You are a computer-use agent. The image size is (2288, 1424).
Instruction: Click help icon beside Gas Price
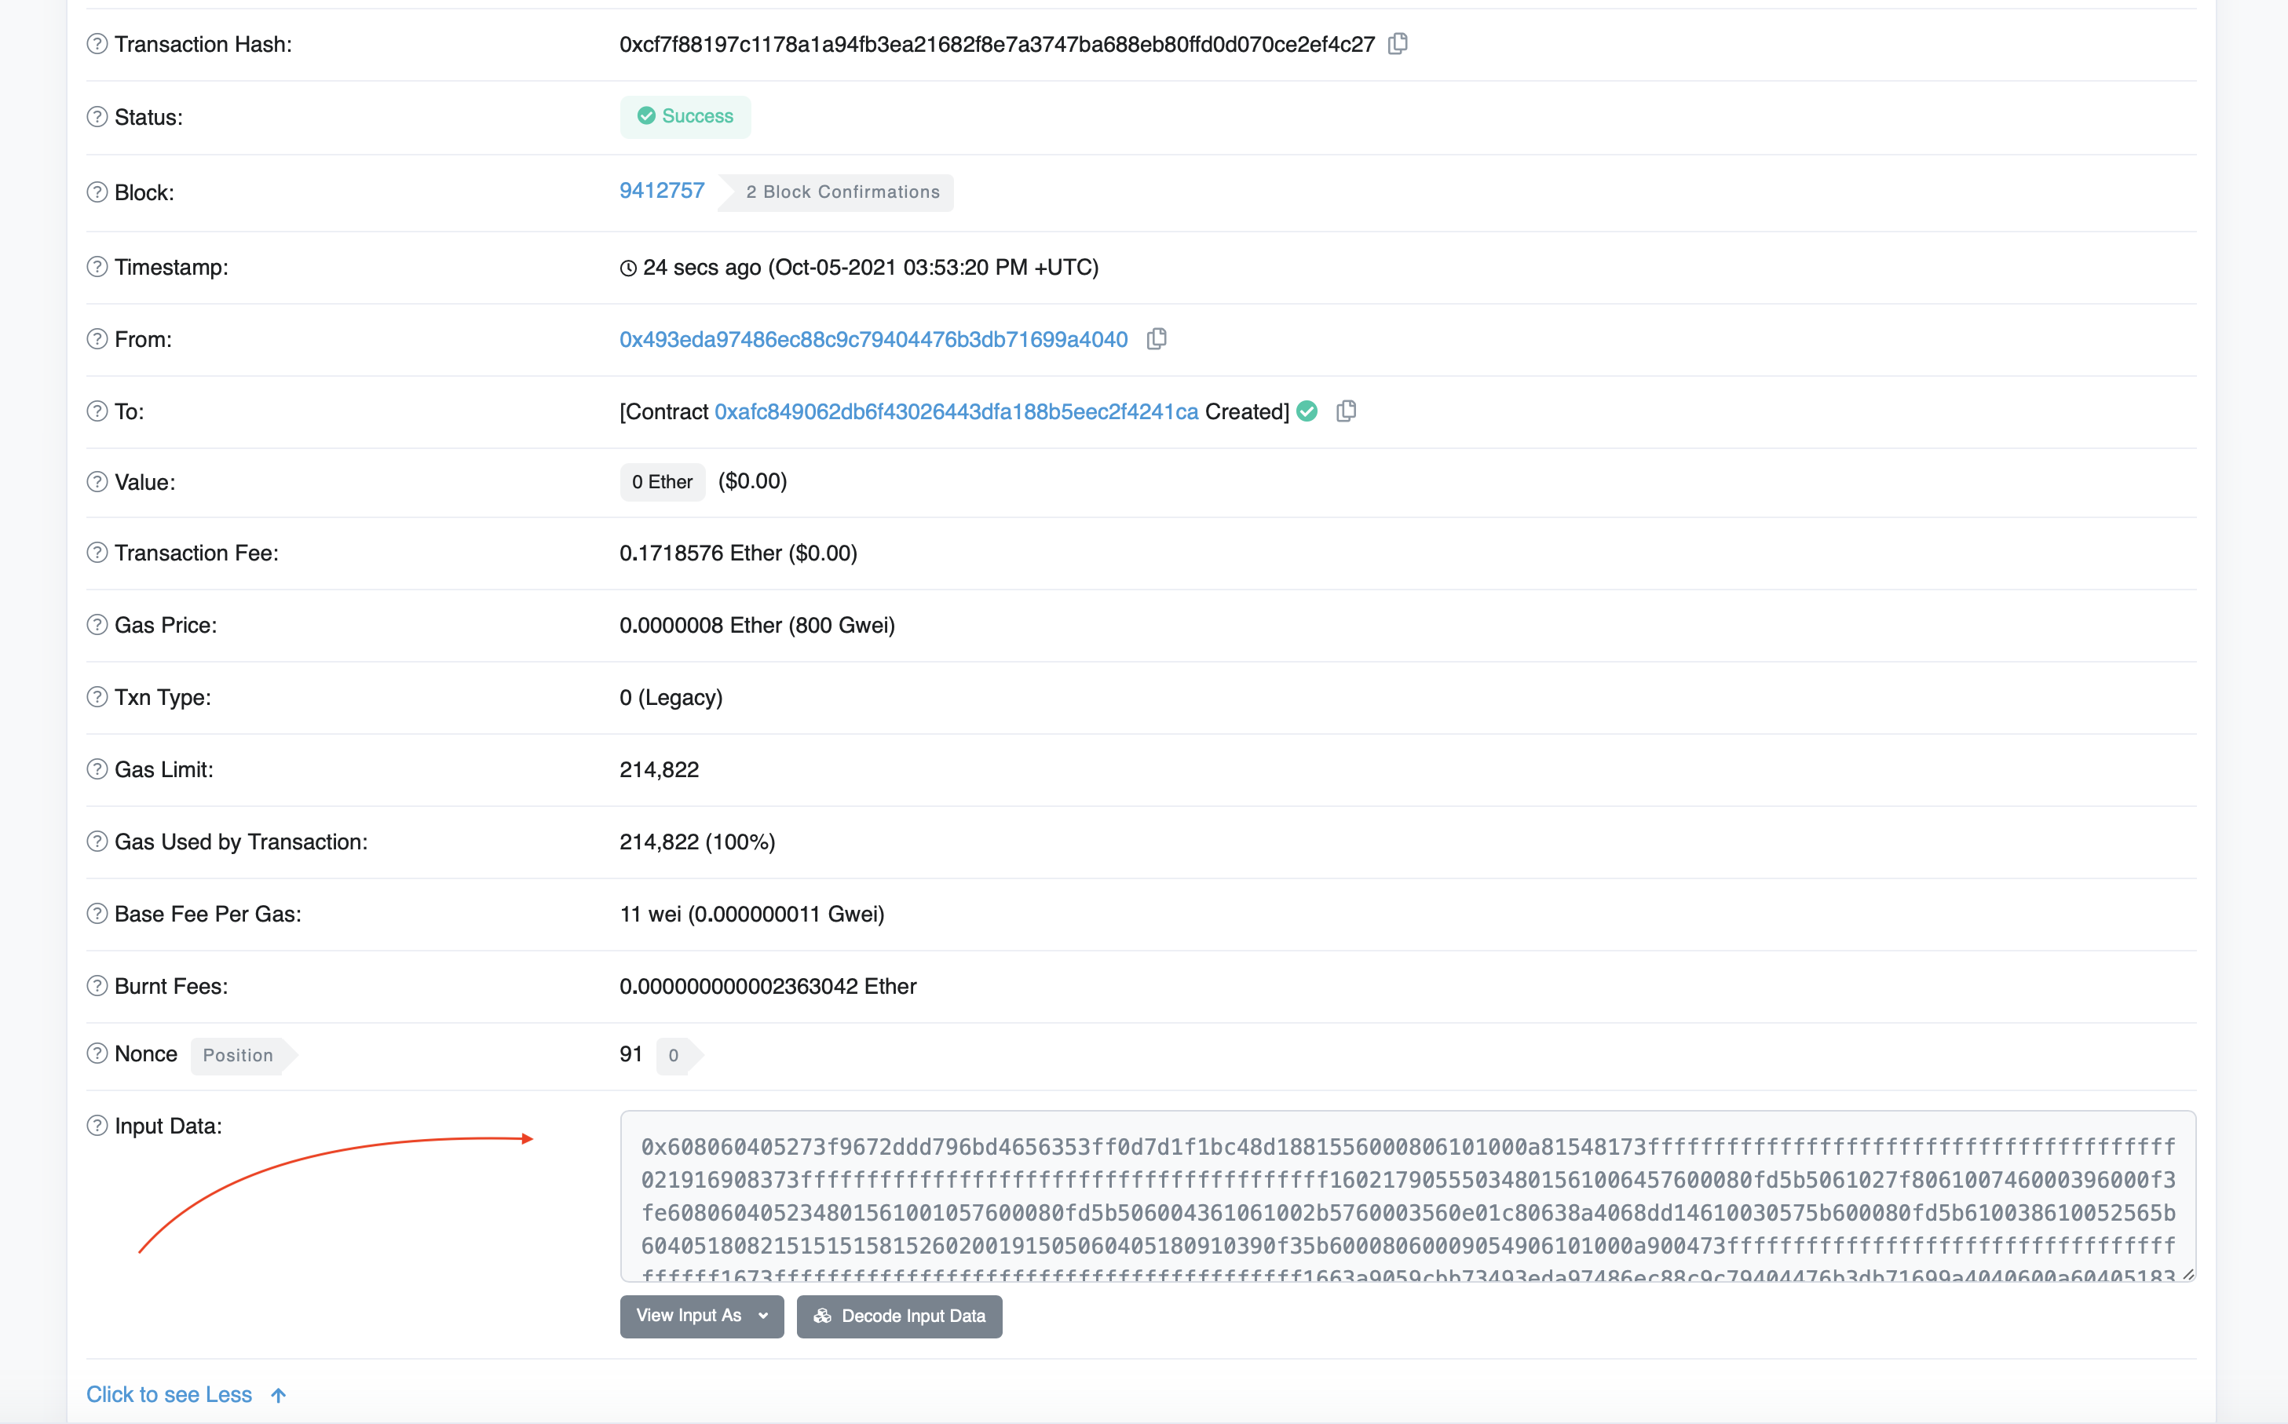97,626
